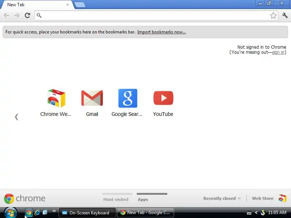291x218 pixels.
Task: Launch the Gmail app icon
Action: click(x=92, y=103)
